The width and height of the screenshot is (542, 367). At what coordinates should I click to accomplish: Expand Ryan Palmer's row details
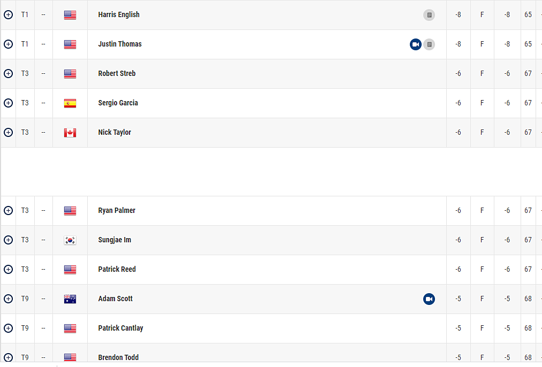click(8, 211)
